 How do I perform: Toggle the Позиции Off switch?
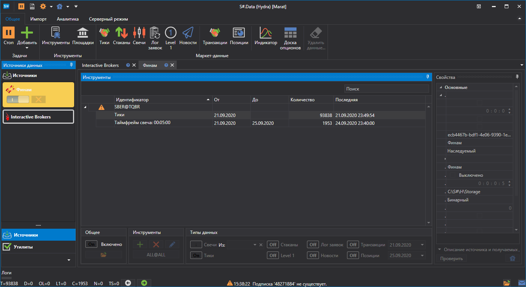(353, 255)
